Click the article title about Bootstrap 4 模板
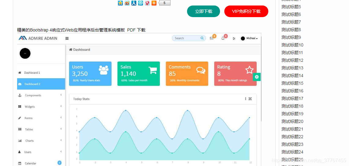Viewport: 349px width, 166px height. 81,30
